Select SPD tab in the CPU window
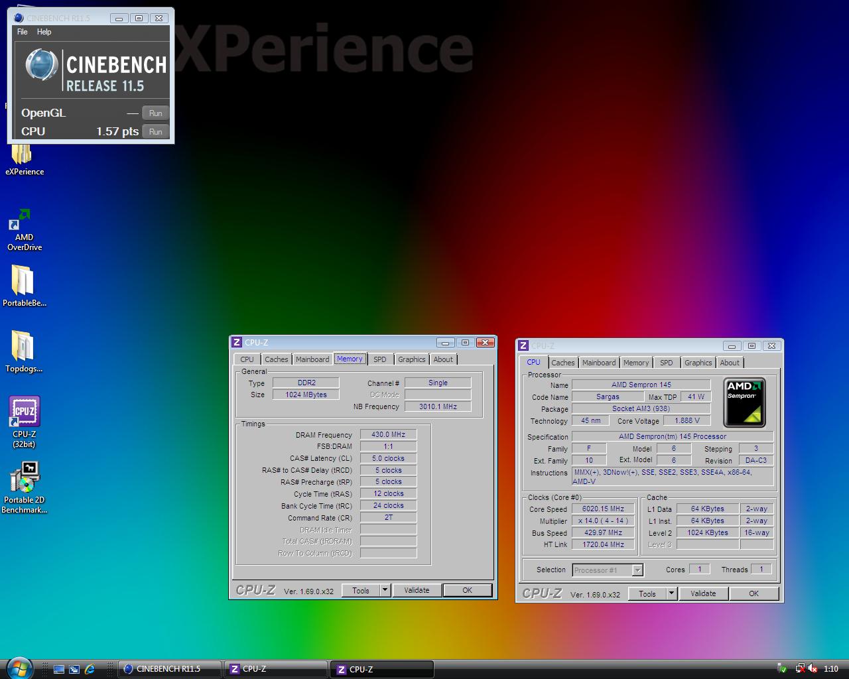This screenshot has width=849, height=679. (666, 363)
